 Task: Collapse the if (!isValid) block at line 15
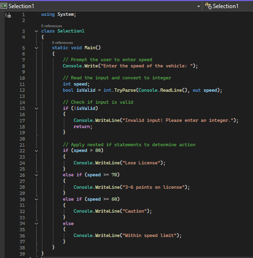(x=36, y=108)
